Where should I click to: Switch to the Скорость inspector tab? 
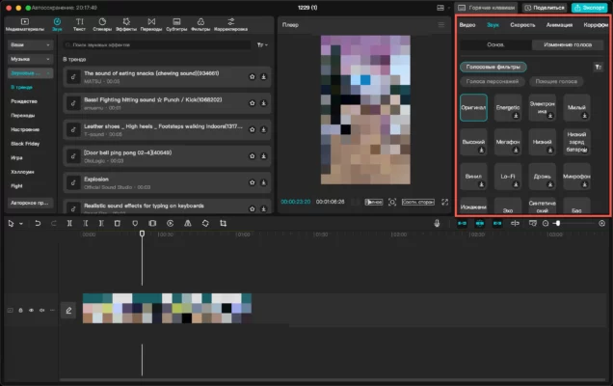coord(522,25)
